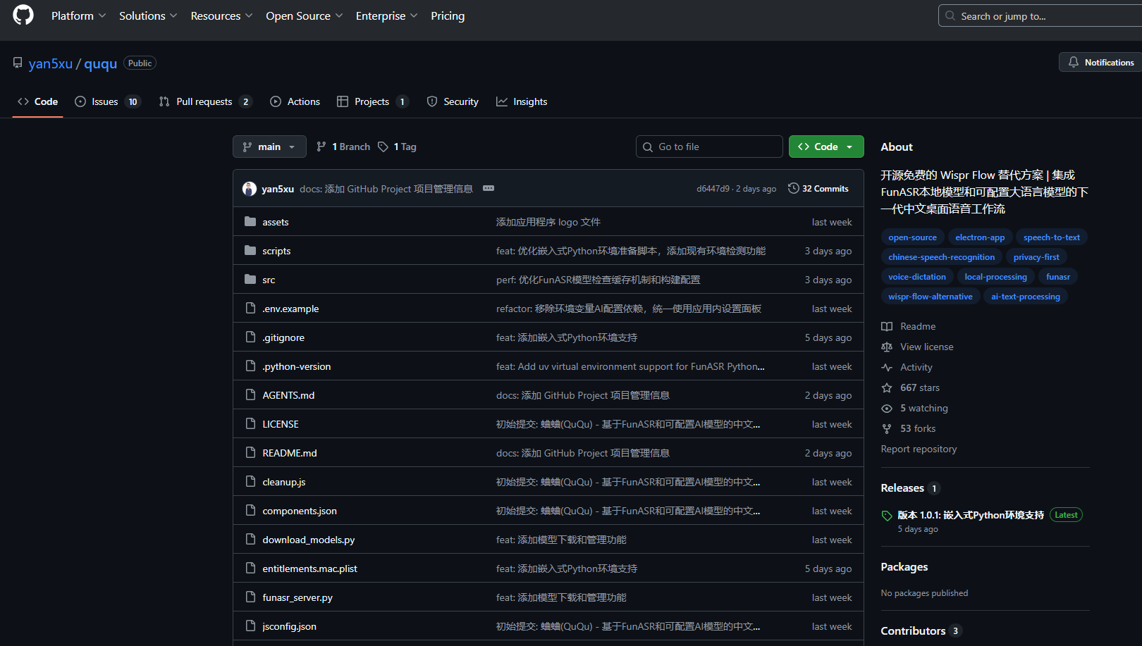Switch to the Pull requests tab
This screenshot has width=1142, height=646.
204,101
